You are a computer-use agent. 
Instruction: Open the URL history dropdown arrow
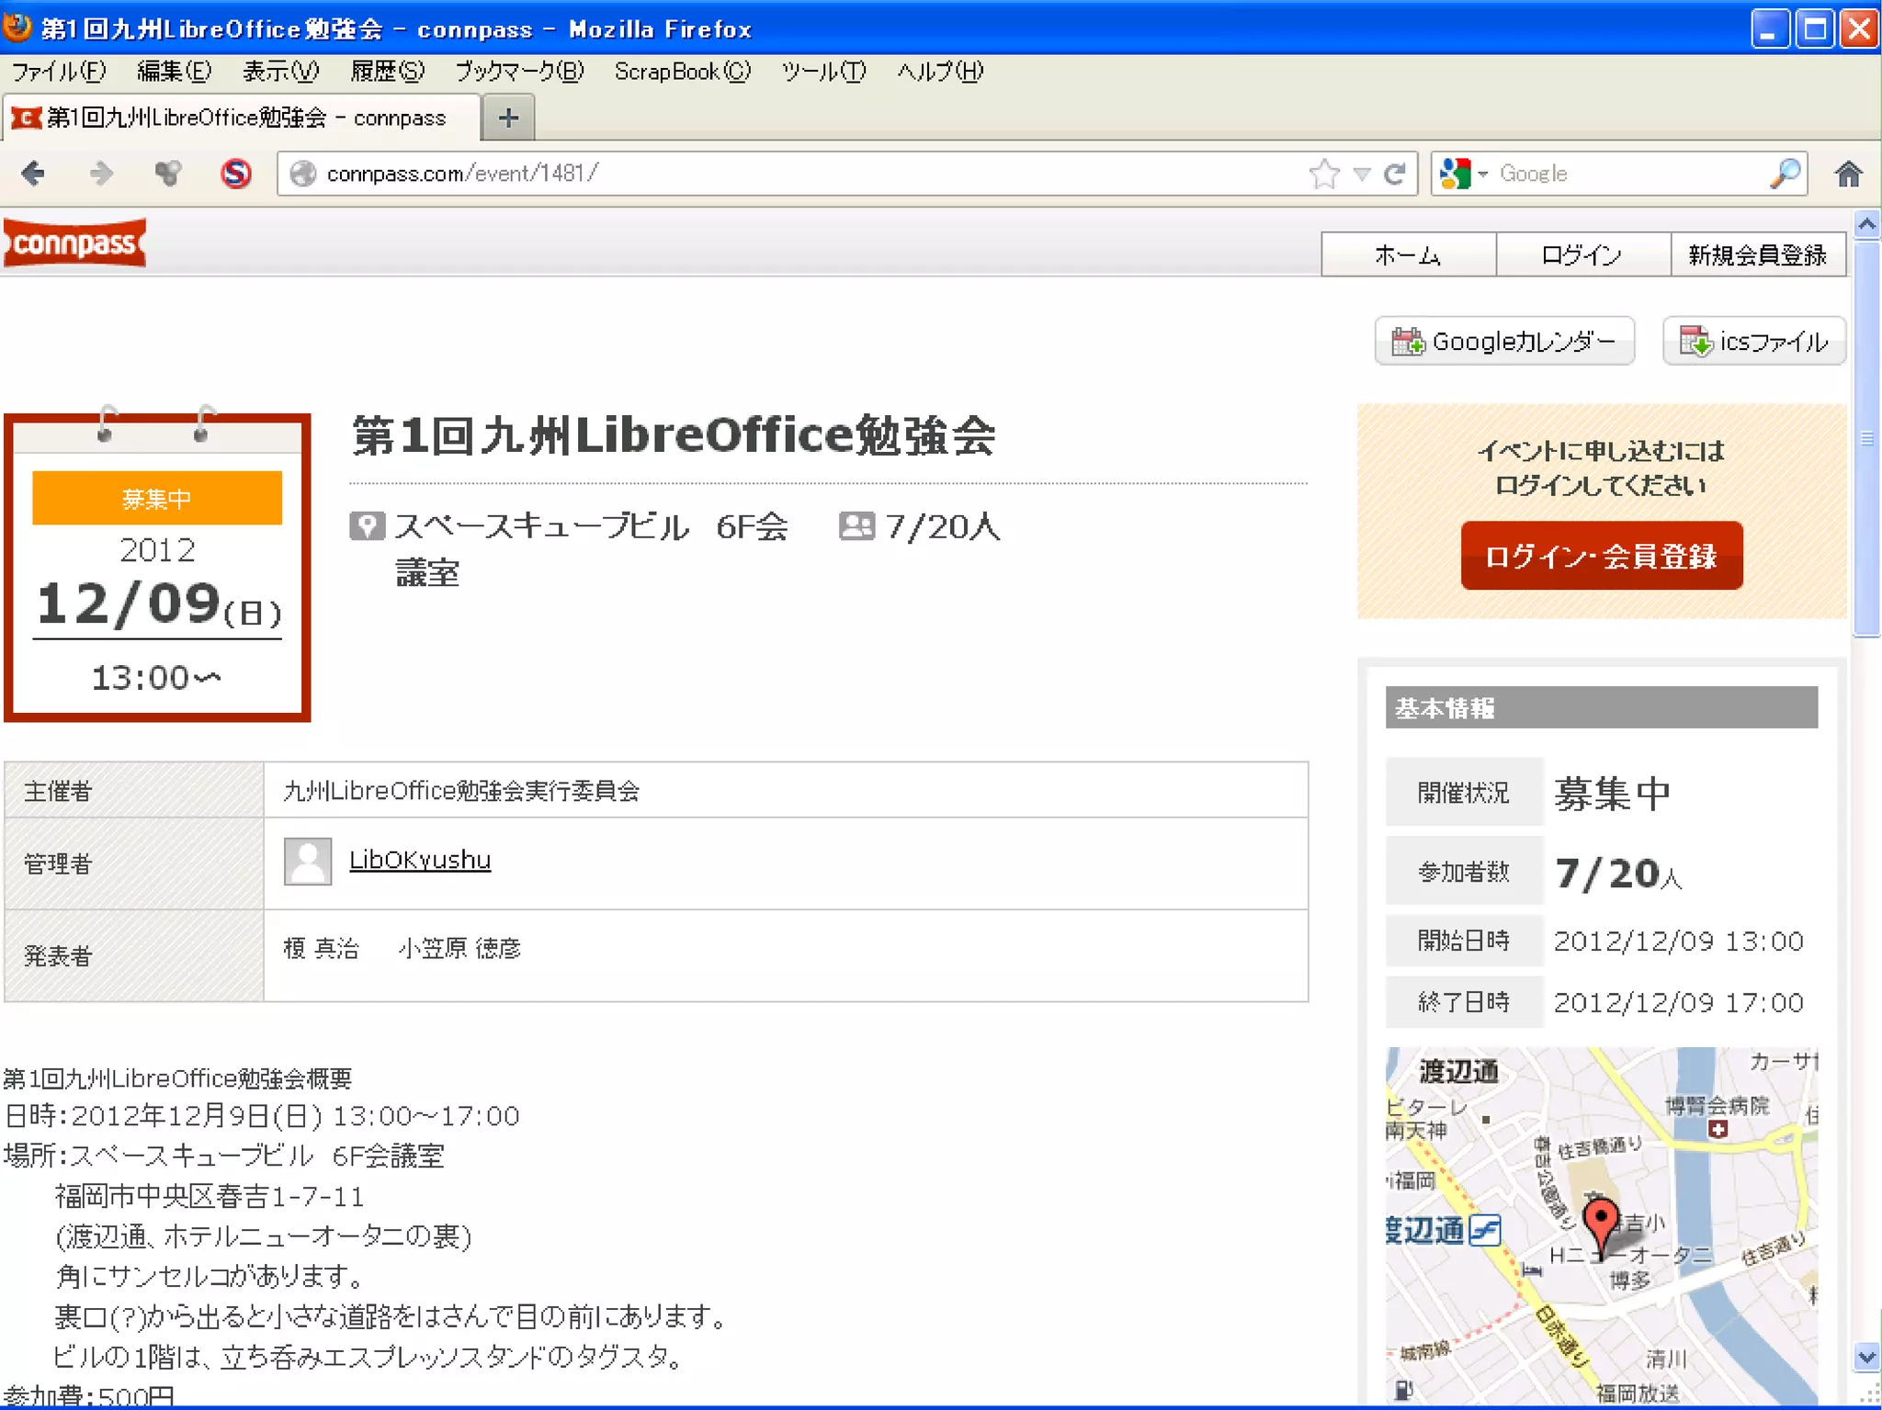[x=1362, y=174]
